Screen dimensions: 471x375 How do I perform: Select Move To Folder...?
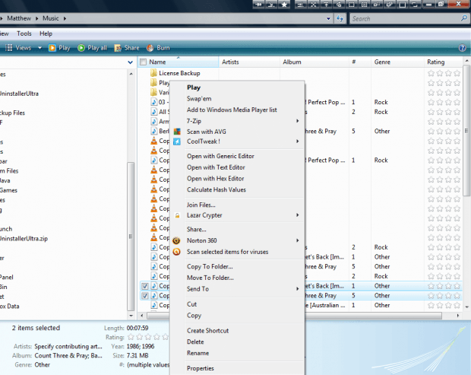tap(210, 278)
